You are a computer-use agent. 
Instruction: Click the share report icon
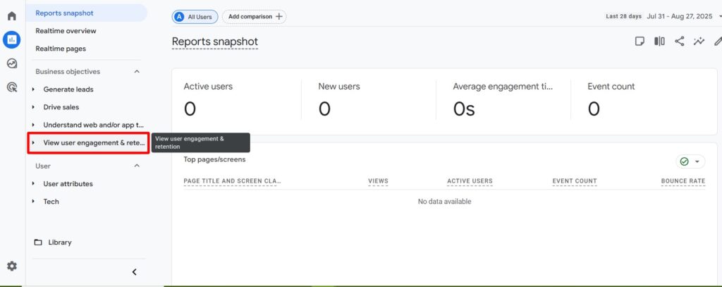pyautogui.click(x=679, y=41)
